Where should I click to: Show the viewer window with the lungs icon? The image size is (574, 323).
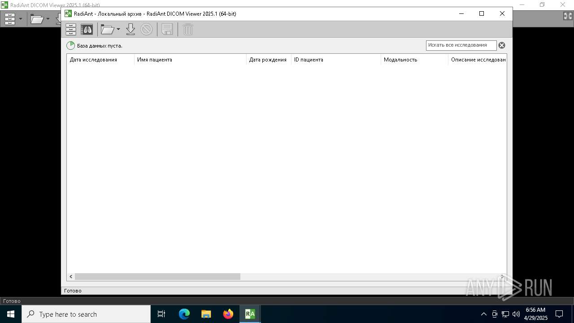(x=87, y=30)
